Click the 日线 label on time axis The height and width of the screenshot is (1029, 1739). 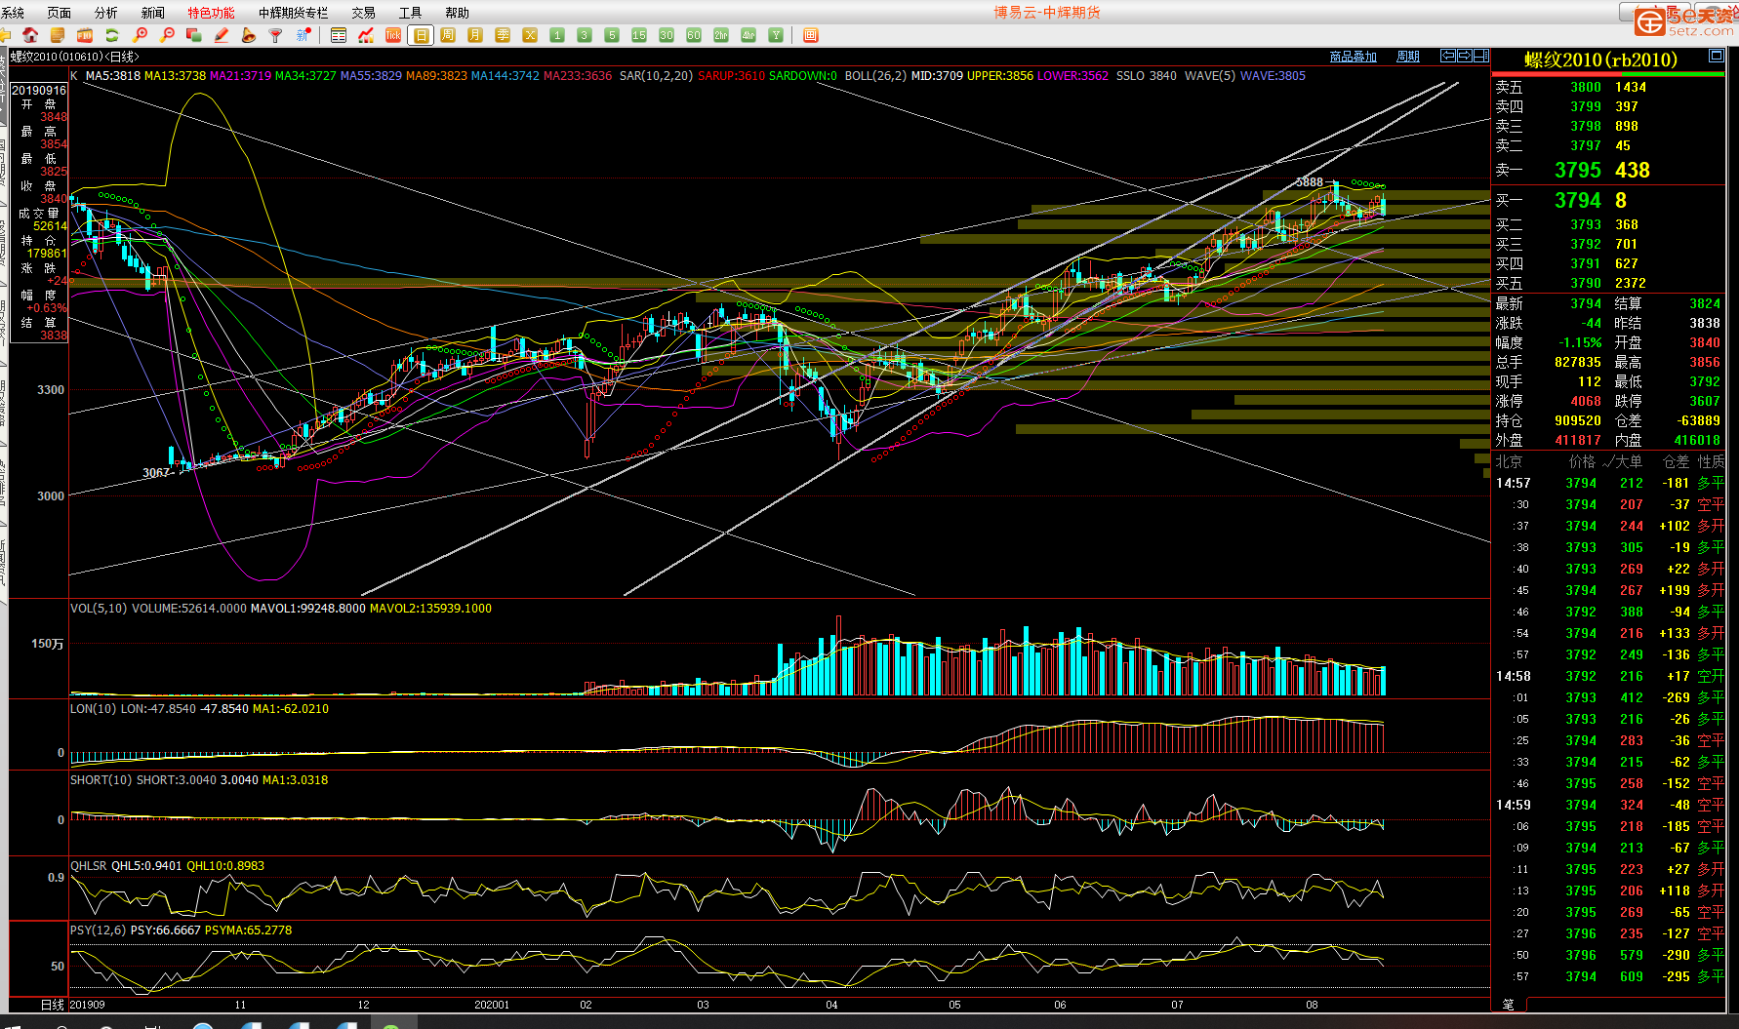click(53, 1005)
